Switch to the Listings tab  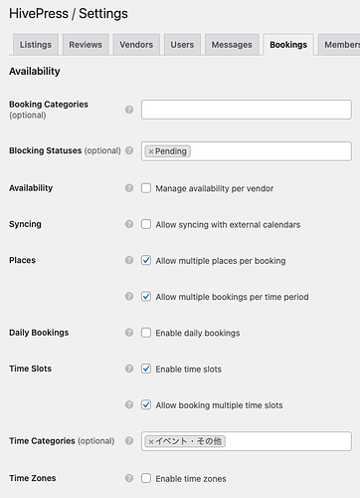point(36,45)
